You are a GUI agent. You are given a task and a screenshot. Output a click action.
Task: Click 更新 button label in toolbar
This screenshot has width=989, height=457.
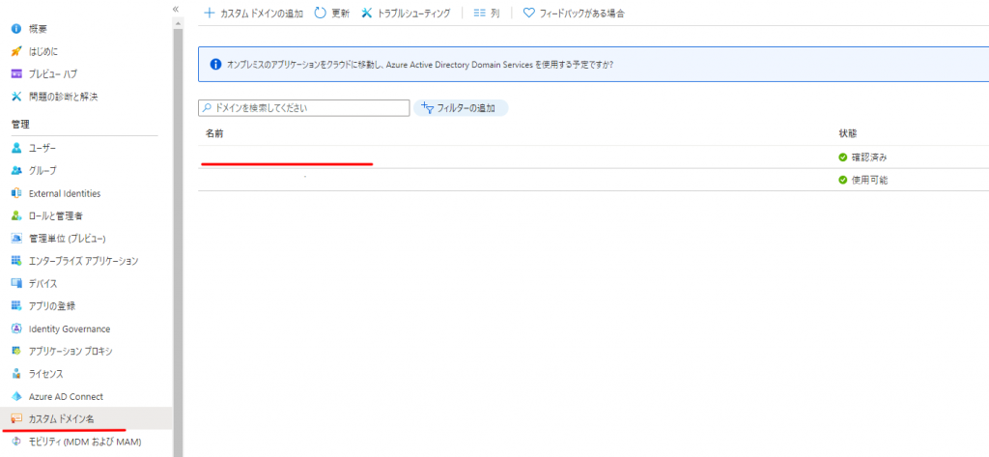click(341, 14)
